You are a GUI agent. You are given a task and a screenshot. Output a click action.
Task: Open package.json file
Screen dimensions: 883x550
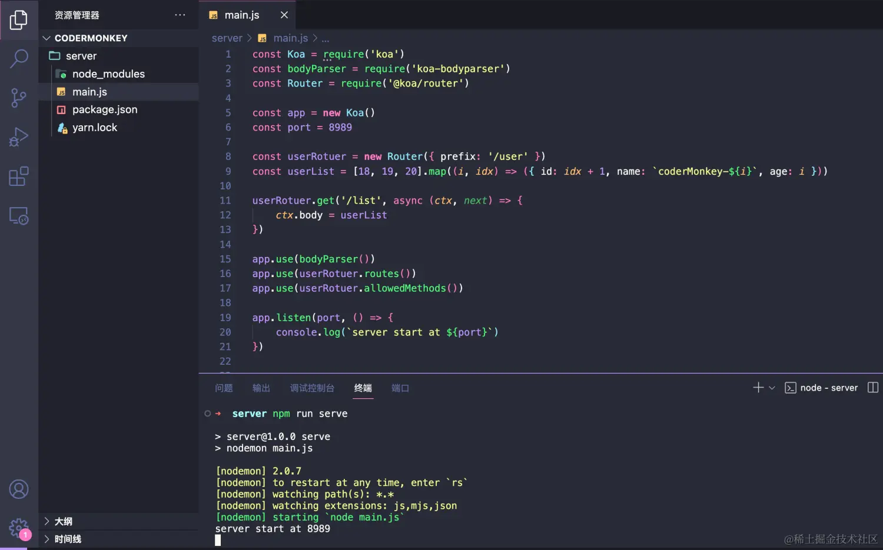(x=118, y=109)
